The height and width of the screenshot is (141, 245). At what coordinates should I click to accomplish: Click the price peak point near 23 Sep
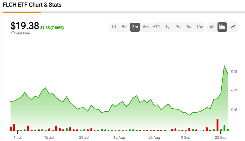point(224,66)
